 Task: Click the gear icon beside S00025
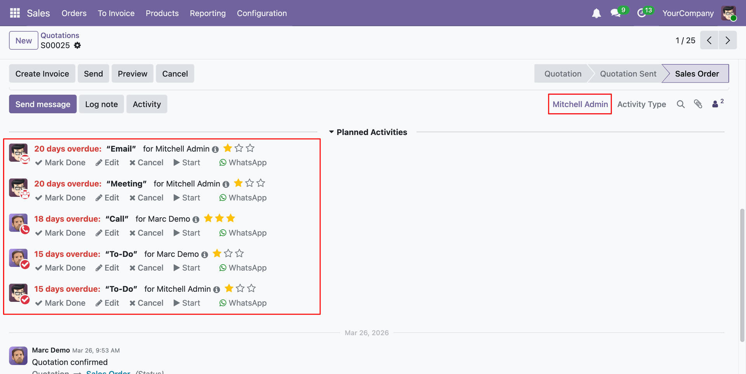78,45
